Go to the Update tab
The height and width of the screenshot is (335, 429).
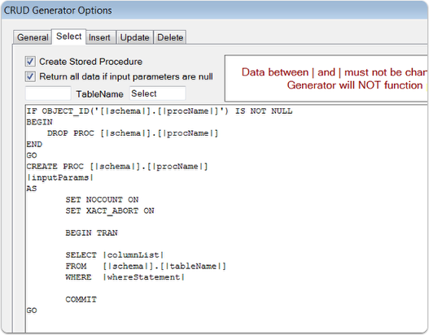(134, 37)
